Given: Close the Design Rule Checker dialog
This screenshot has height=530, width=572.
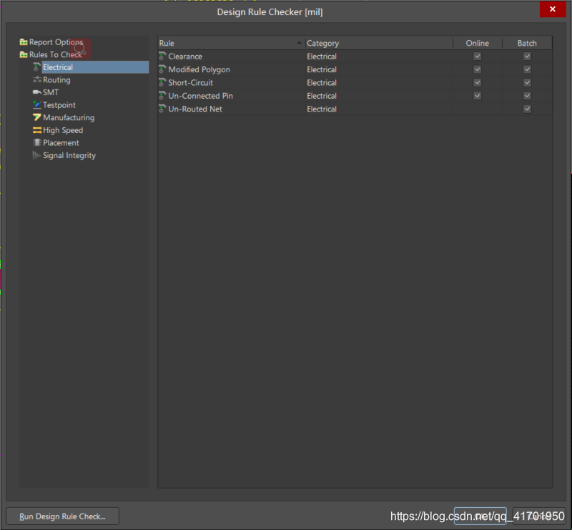Looking at the screenshot, I should (553, 9).
